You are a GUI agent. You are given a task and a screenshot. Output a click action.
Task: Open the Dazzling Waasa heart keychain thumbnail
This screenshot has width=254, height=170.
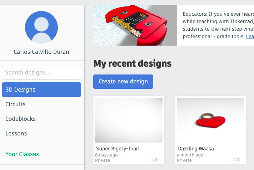(210, 120)
